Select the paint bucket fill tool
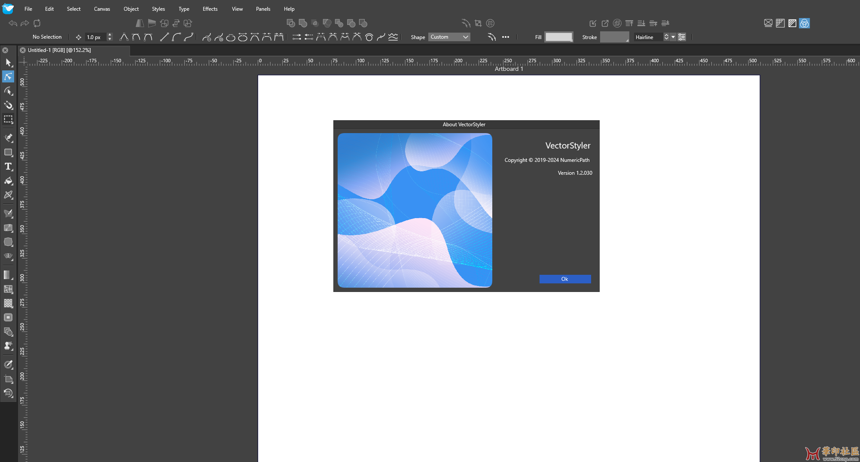The width and height of the screenshot is (860, 462). tap(8, 181)
